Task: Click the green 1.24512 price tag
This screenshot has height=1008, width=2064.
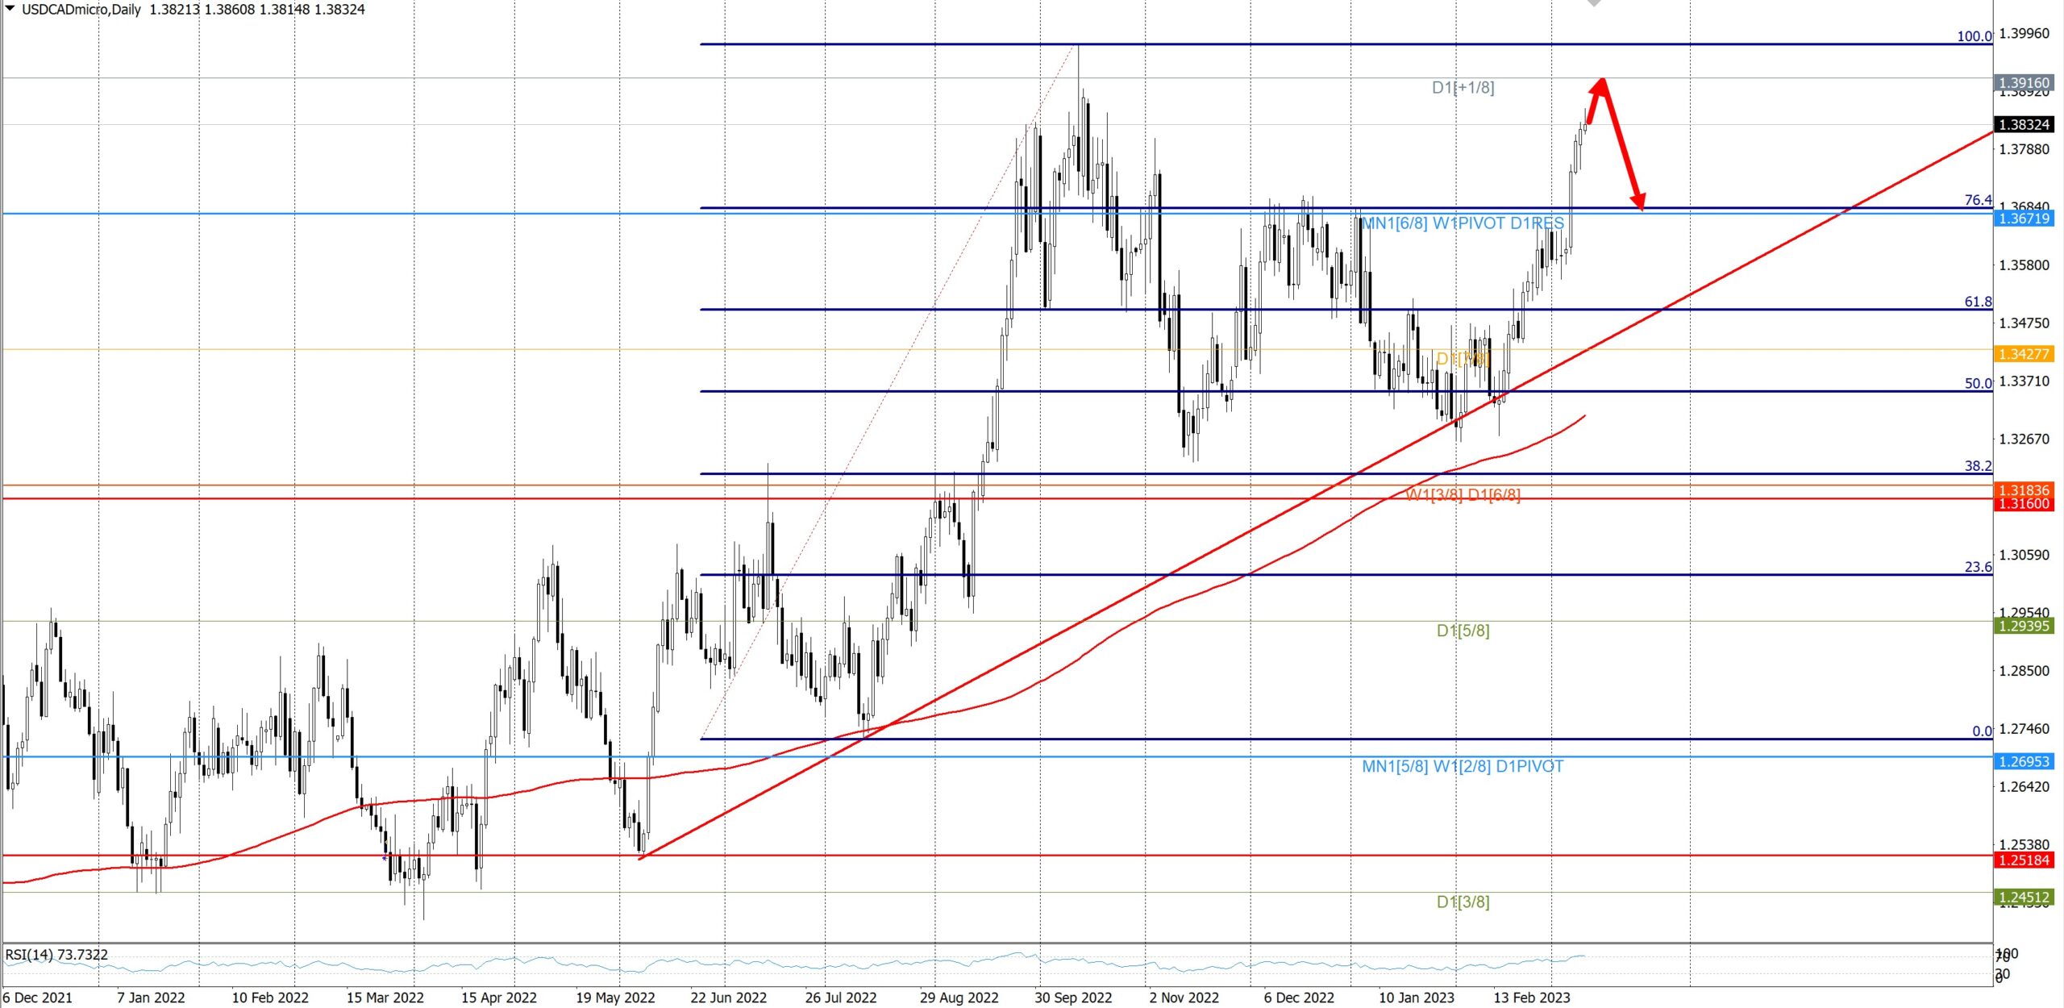Action: click(x=2024, y=897)
